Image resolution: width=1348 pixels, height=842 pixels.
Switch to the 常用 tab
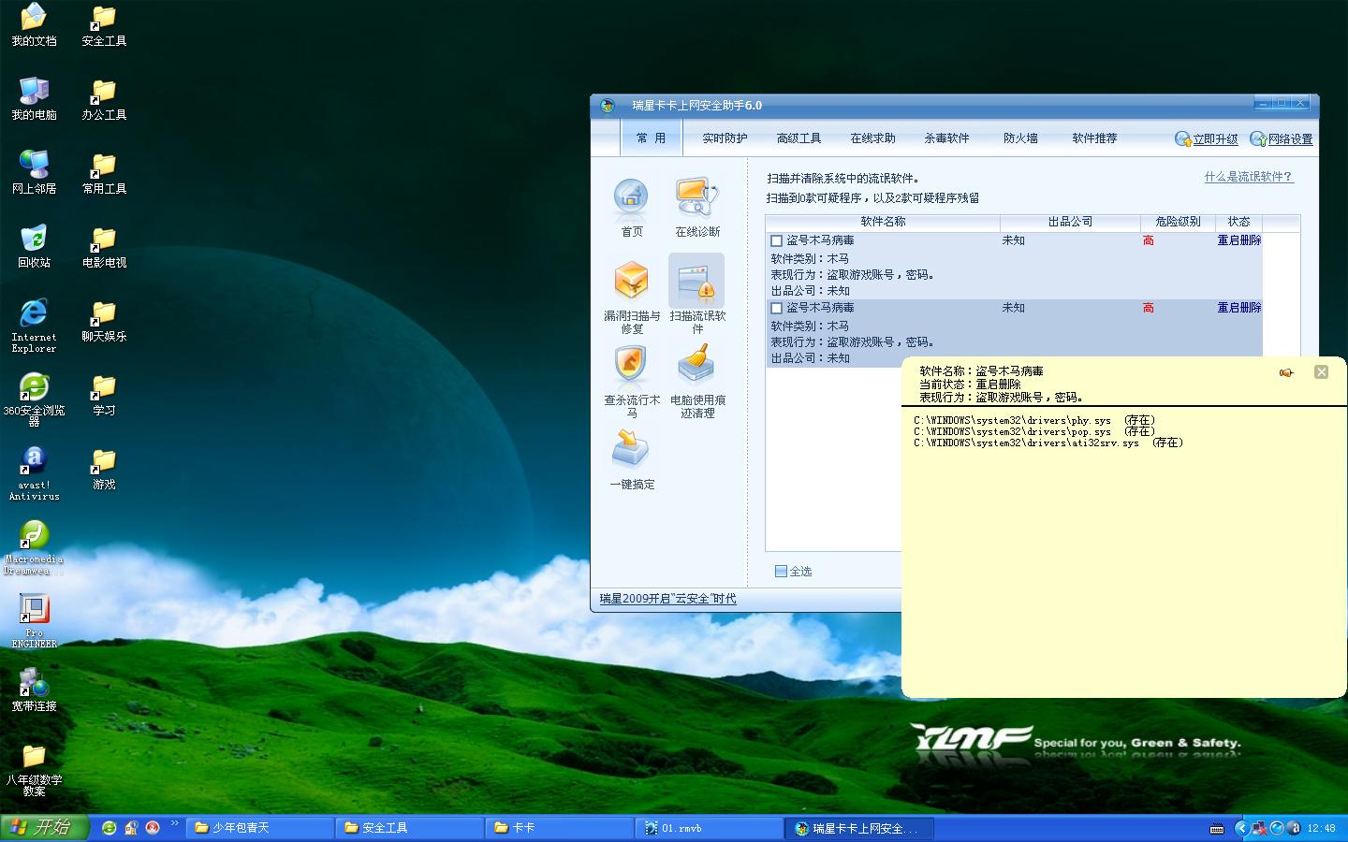(x=651, y=138)
